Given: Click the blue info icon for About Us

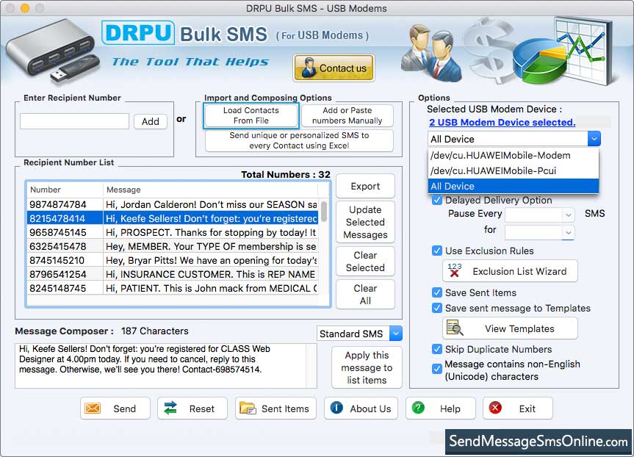Looking at the screenshot, I should coord(336,408).
